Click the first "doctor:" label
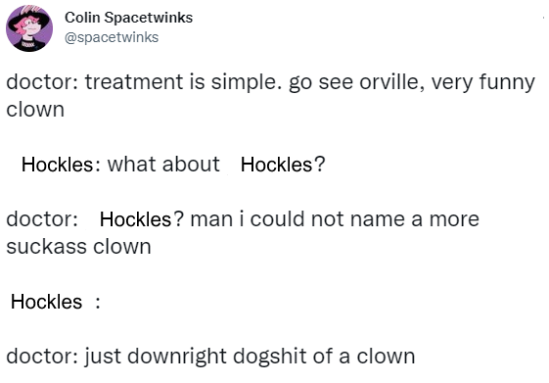The image size is (549, 383). point(42,82)
